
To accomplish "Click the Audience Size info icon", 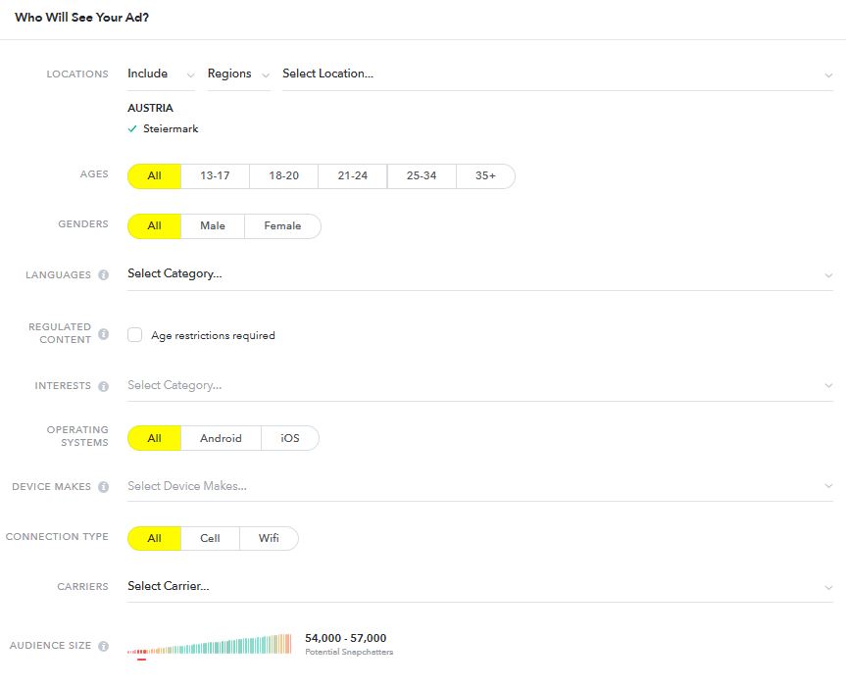I will click(x=104, y=646).
